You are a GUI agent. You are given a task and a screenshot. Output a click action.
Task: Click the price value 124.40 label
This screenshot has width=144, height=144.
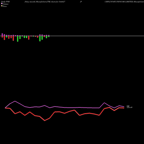(129, 107)
